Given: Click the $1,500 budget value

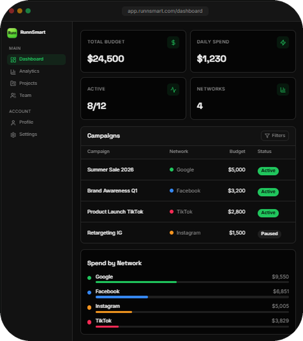Looking at the screenshot, I should coord(237,233).
